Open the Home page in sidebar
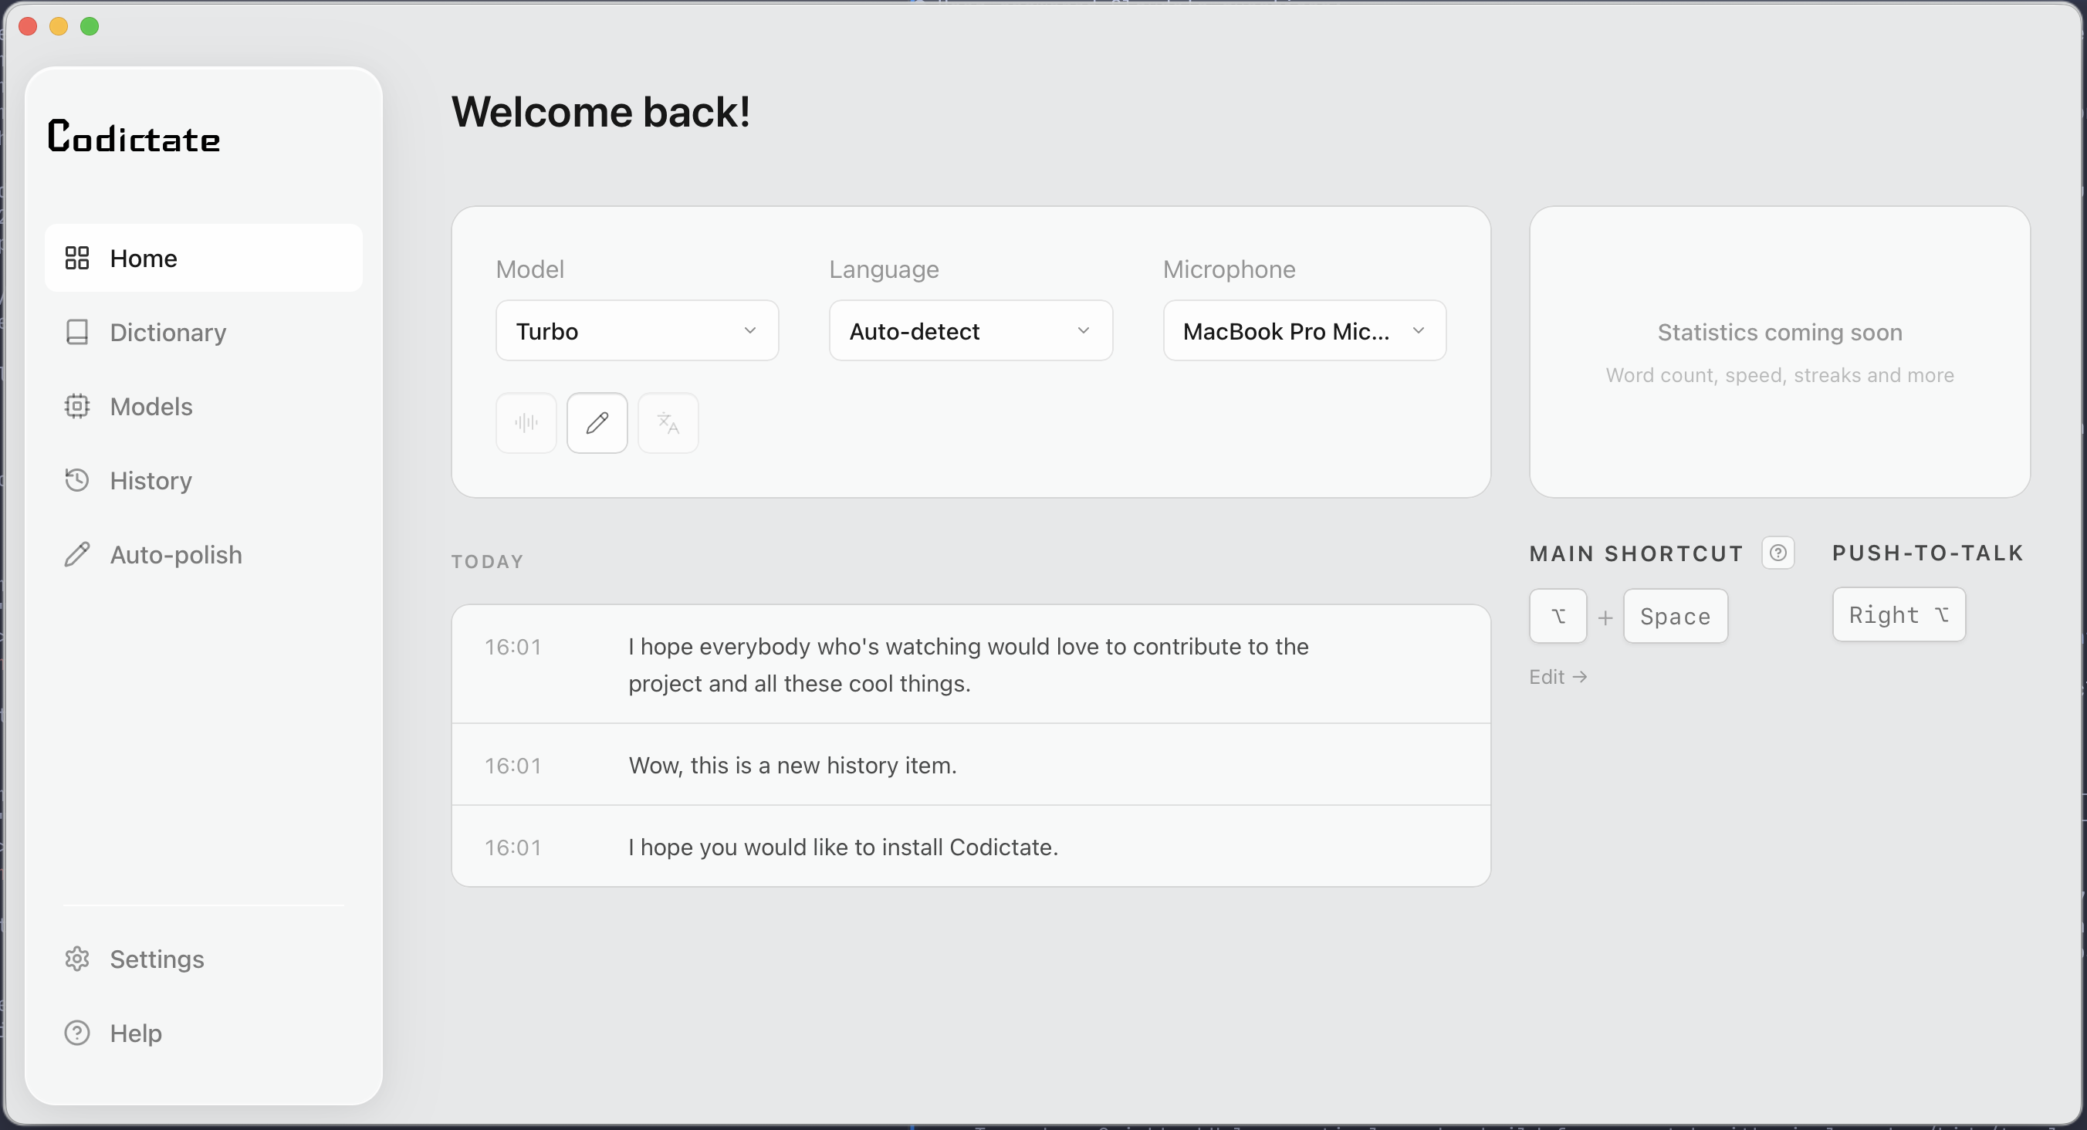This screenshot has height=1130, width=2087. pos(203,258)
